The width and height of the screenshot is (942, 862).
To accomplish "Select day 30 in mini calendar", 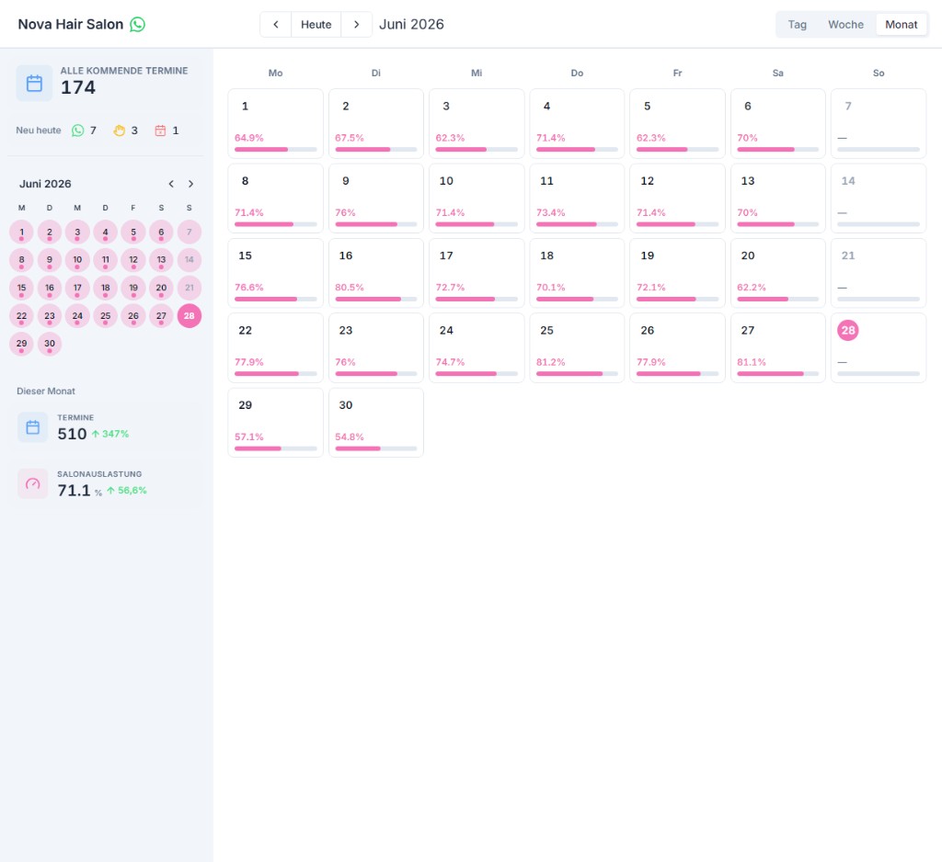I will pyautogui.click(x=50, y=344).
